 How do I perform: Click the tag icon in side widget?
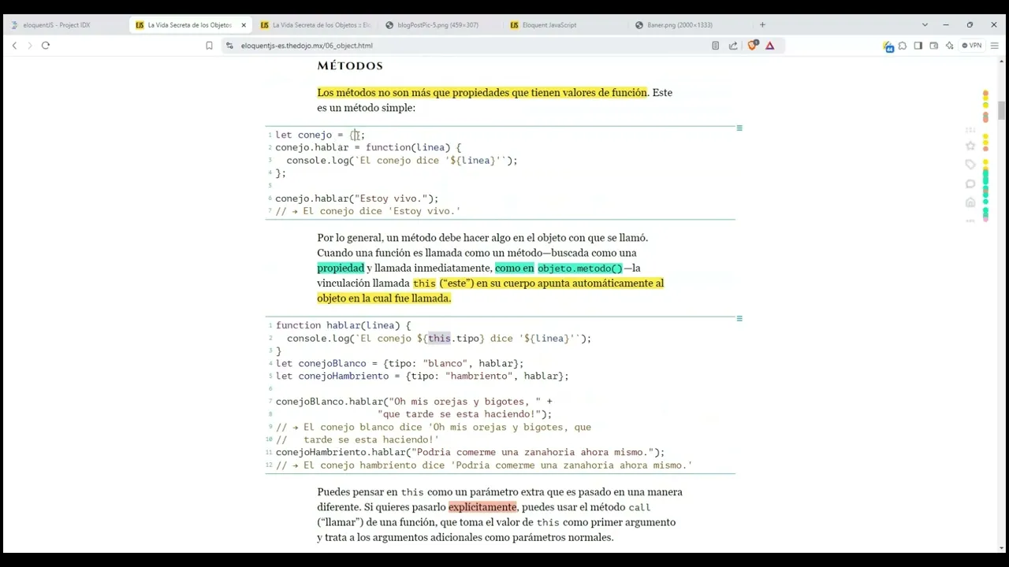click(x=970, y=165)
